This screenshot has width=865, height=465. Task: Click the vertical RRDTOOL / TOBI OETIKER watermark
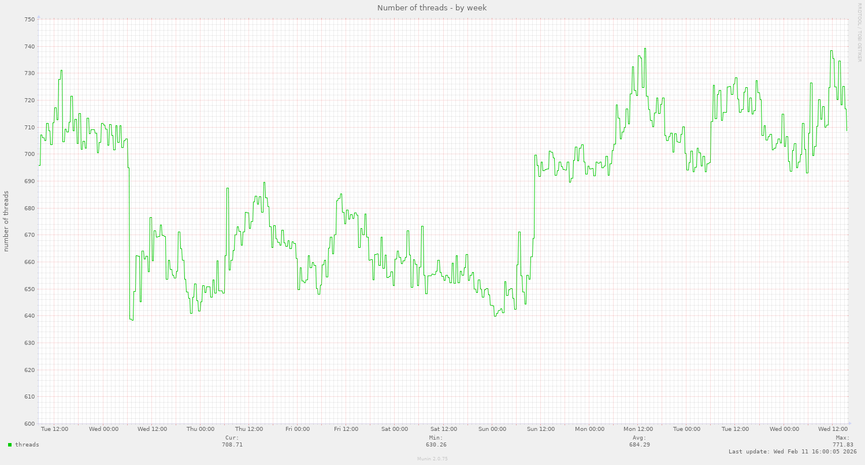859,32
